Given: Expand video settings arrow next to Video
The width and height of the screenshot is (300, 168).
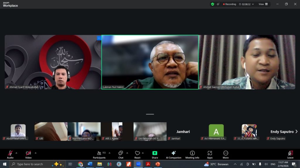Looking at the screenshot, I should click(35, 153).
